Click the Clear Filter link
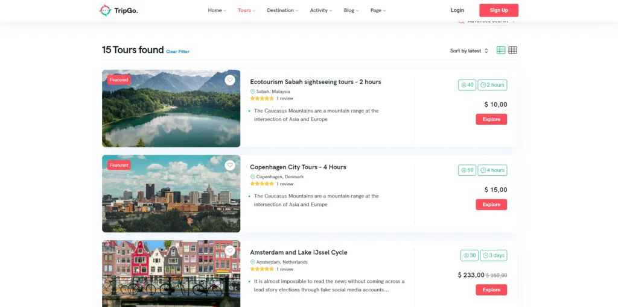The height and width of the screenshot is (307, 618). (178, 52)
